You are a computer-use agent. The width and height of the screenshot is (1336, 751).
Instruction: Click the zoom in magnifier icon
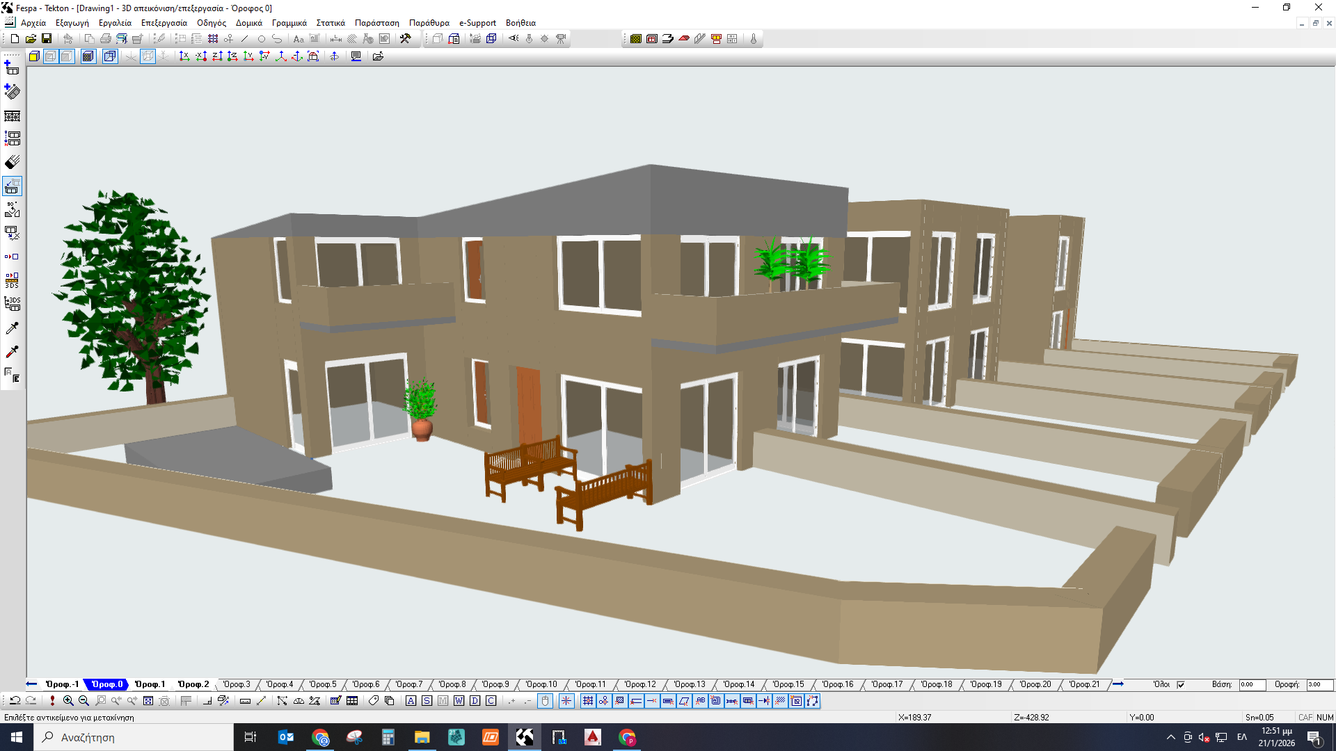pos(68,701)
